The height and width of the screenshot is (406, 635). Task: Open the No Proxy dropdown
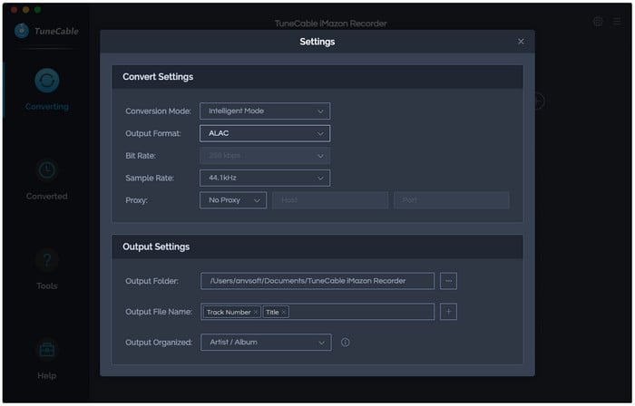pyautogui.click(x=233, y=200)
